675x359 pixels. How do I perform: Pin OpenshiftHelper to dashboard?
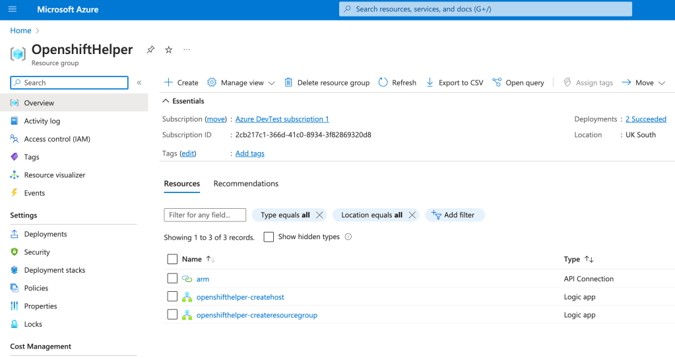click(150, 50)
